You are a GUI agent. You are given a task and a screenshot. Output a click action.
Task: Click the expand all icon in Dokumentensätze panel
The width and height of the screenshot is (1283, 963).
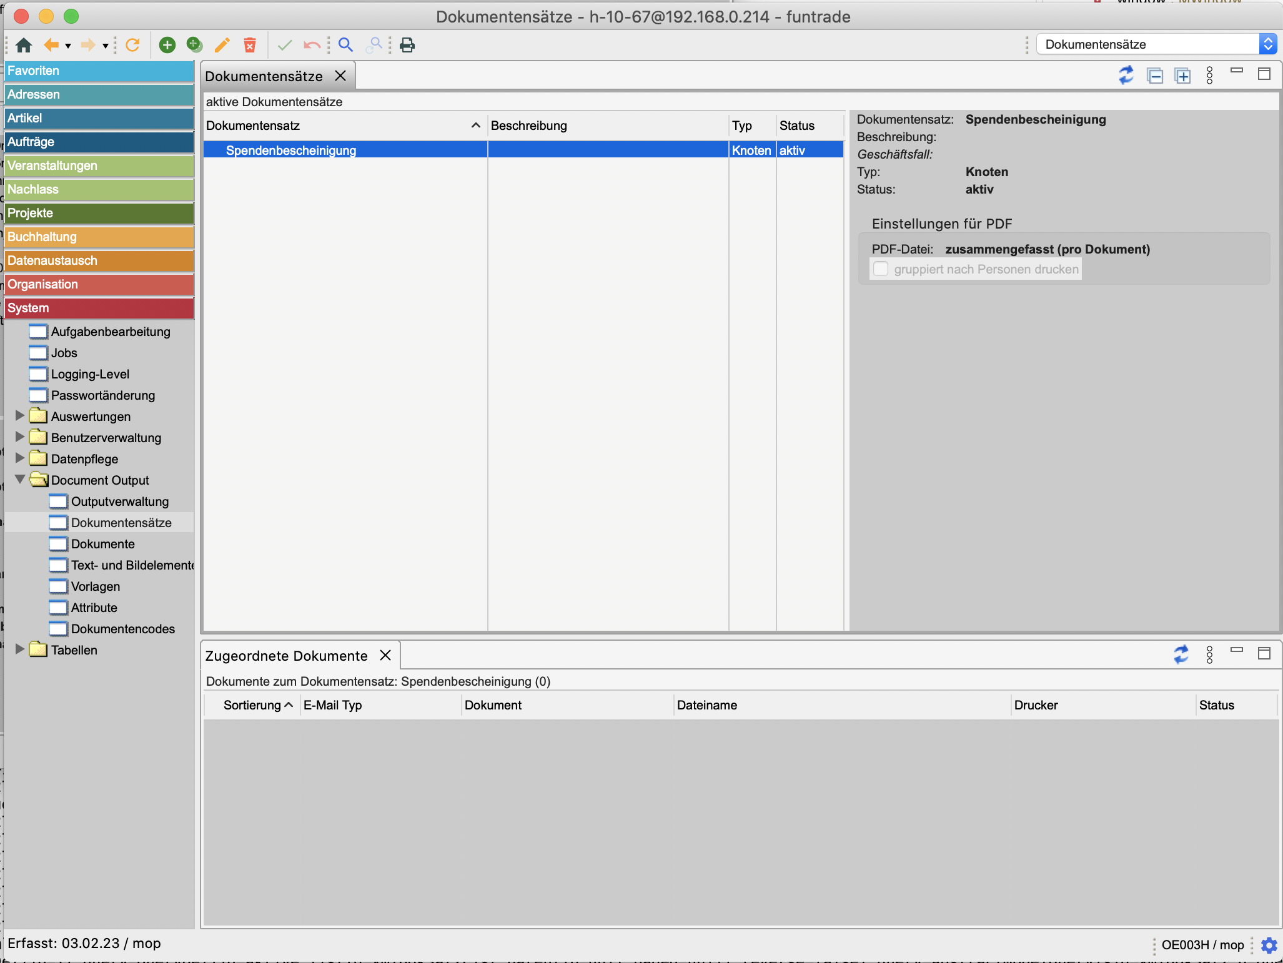coord(1182,76)
